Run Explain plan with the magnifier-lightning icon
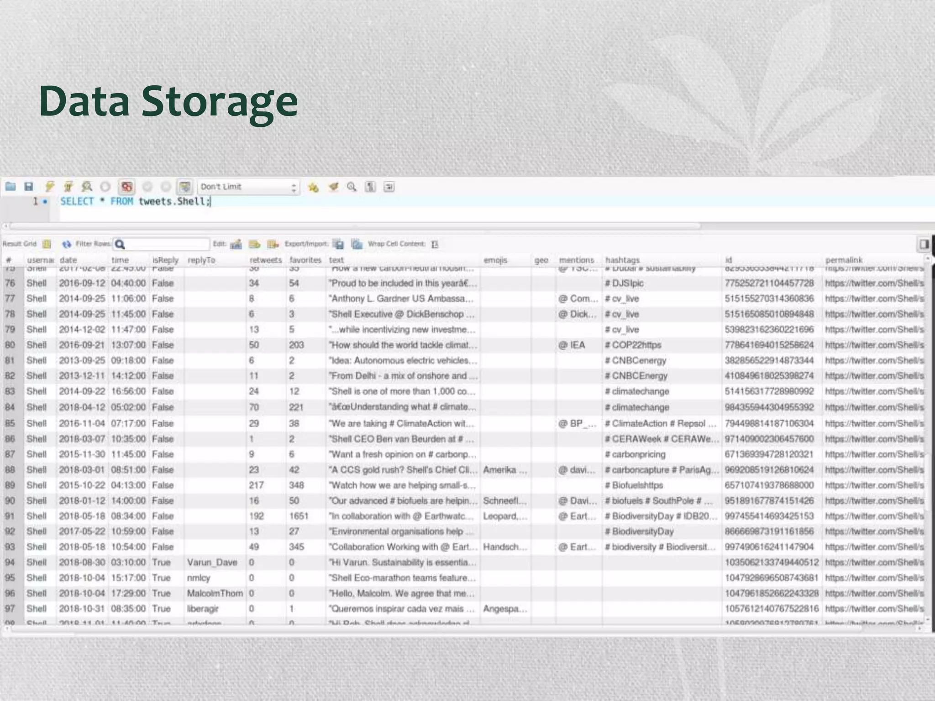Image resolution: width=935 pixels, height=701 pixels. 87,187
